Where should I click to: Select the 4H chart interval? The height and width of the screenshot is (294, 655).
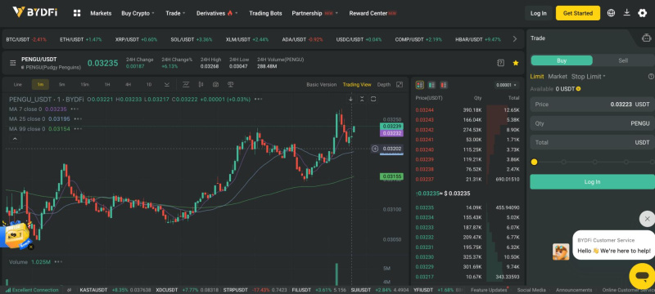click(x=128, y=85)
